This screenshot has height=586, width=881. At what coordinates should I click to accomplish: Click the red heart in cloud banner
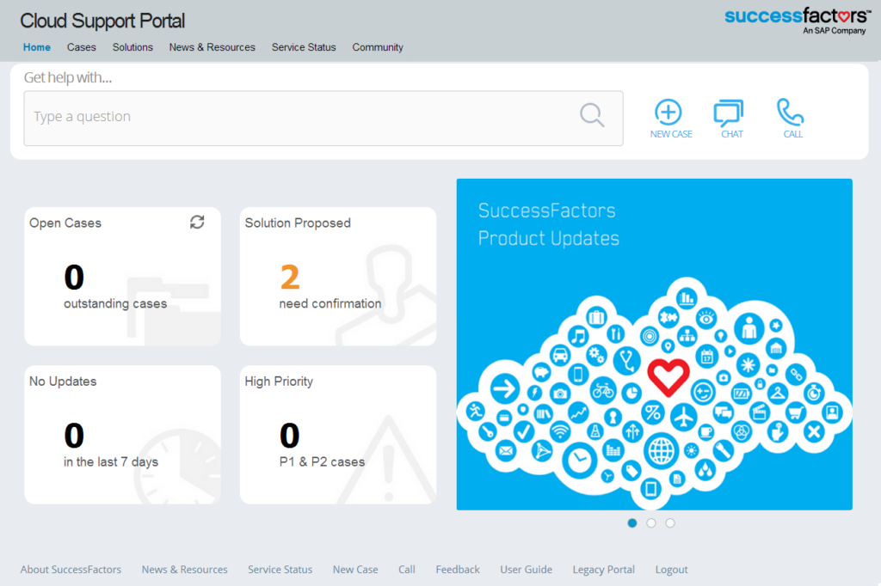668,376
